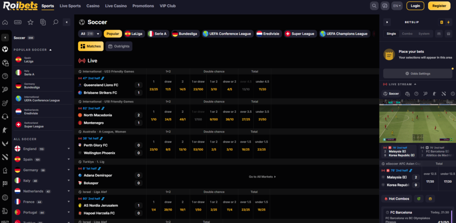Select the Soccer chip under Live Stream

coord(391,94)
